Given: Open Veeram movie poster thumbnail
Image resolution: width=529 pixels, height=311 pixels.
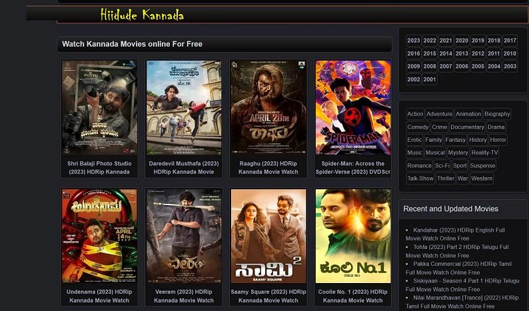Looking at the screenshot, I should 184,236.
